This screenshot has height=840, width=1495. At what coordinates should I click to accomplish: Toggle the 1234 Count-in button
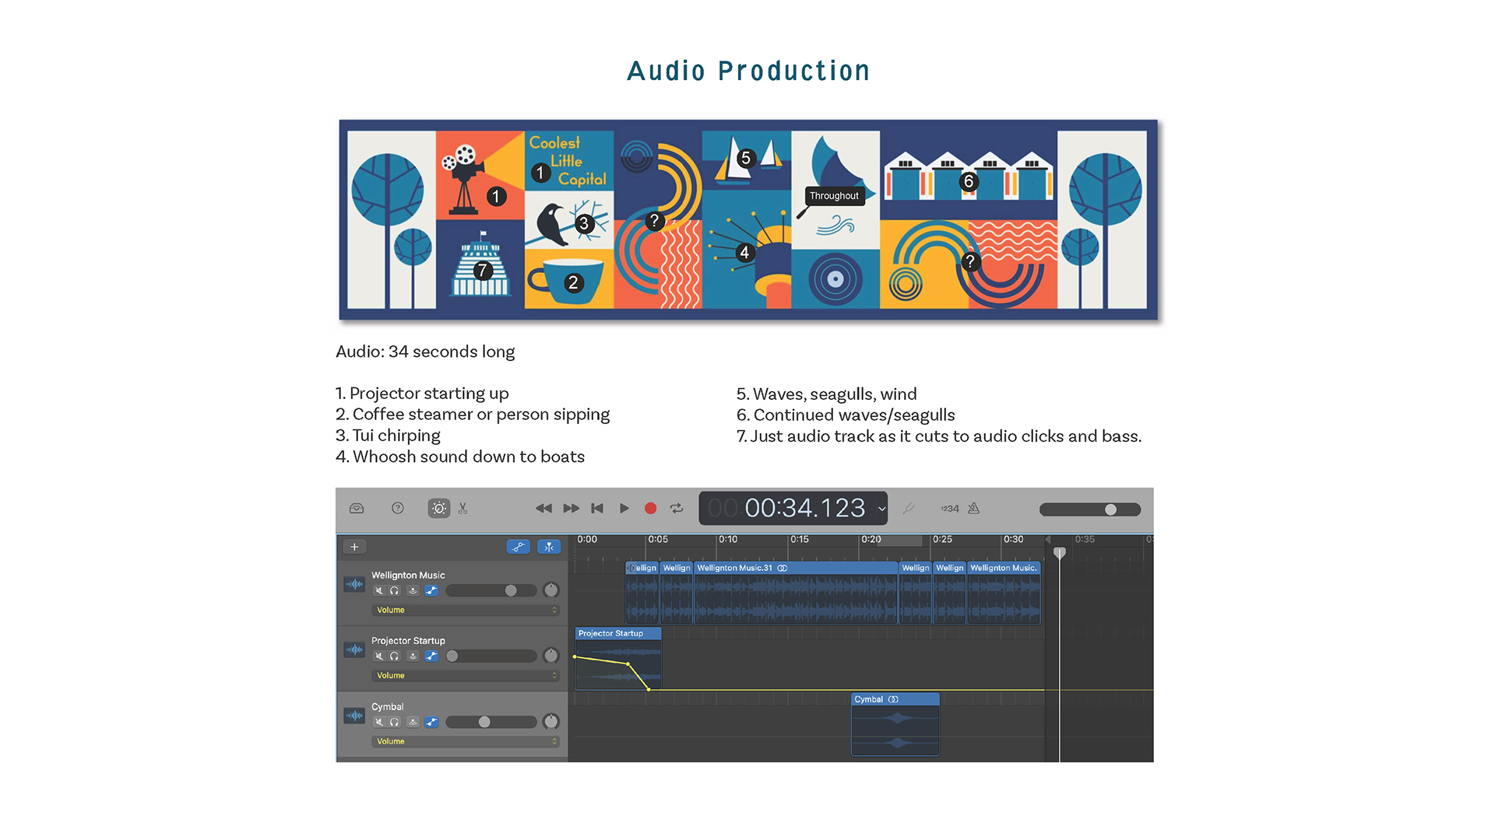(x=950, y=509)
